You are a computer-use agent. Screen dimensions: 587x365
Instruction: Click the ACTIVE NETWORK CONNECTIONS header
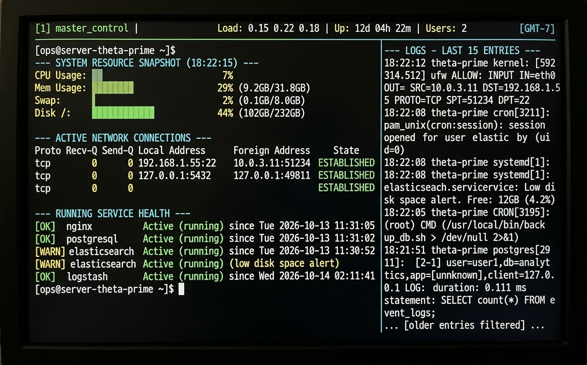pyautogui.click(x=123, y=138)
